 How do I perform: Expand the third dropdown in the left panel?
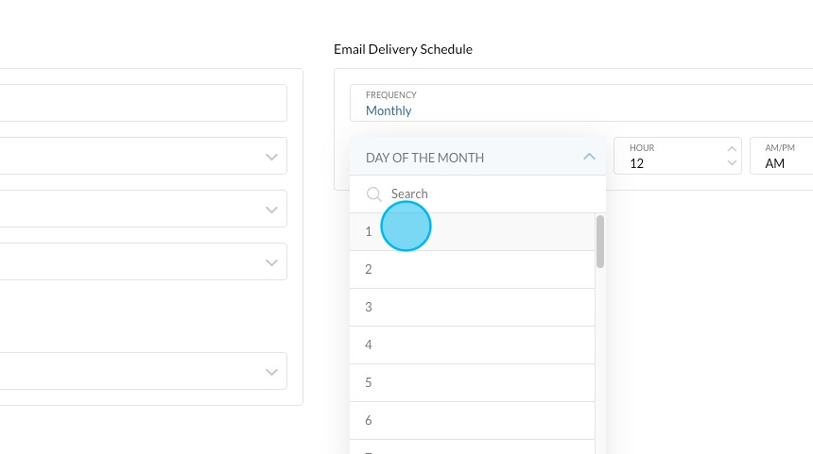[142, 261]
